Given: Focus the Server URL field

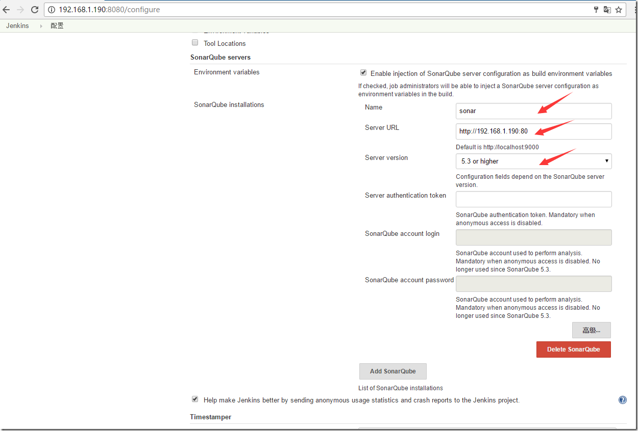Looking at the screenshot, I should coord(533,131).
